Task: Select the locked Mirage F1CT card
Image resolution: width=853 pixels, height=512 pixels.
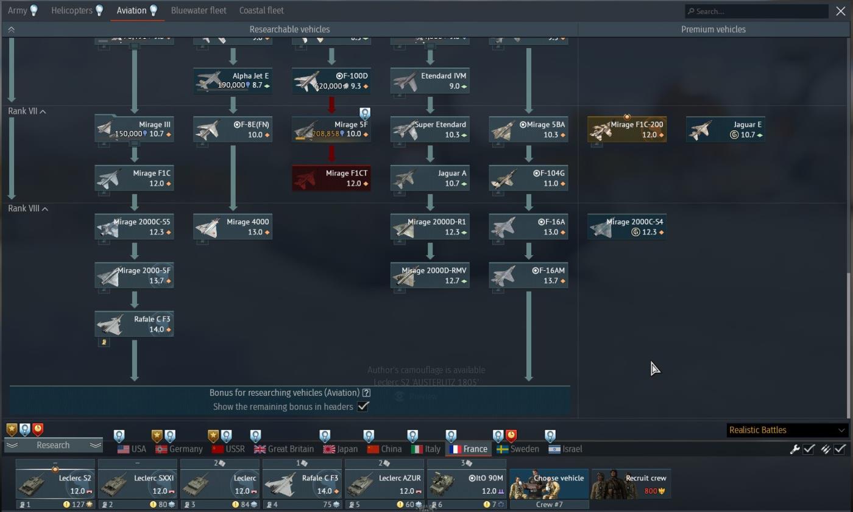Action: click(331, 178)
